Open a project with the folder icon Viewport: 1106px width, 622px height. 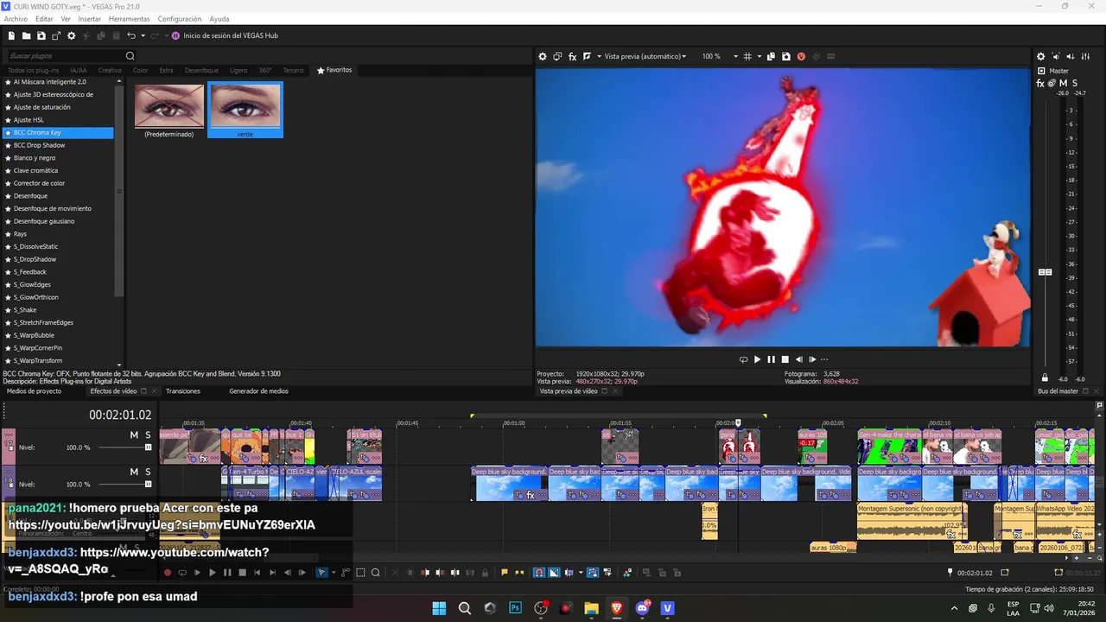[27, 35]
